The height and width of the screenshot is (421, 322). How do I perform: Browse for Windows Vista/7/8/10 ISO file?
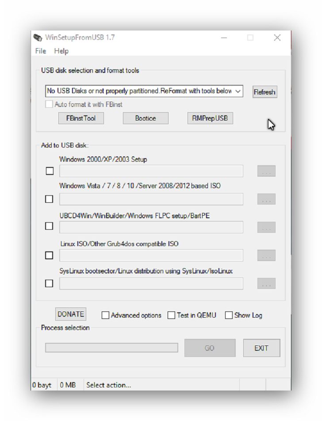coord(266,199)
